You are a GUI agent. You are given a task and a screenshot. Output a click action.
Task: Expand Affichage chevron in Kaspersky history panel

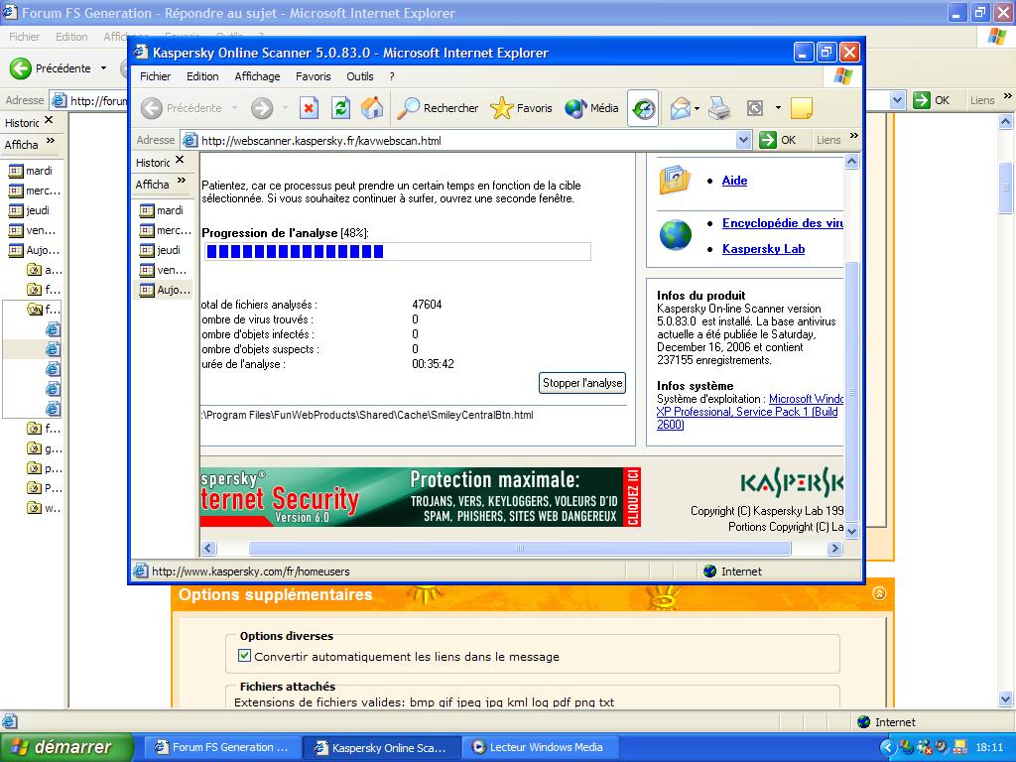[x=182, y=181]
